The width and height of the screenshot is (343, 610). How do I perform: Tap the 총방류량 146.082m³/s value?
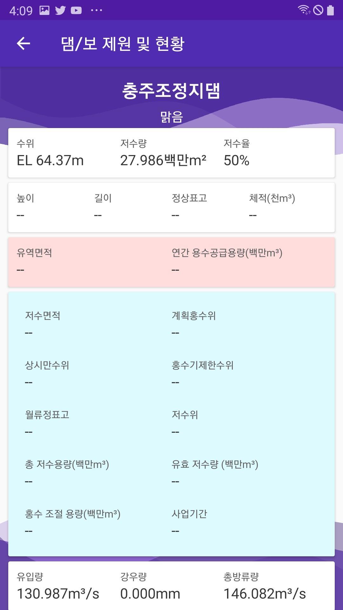(x=265, y=593)
